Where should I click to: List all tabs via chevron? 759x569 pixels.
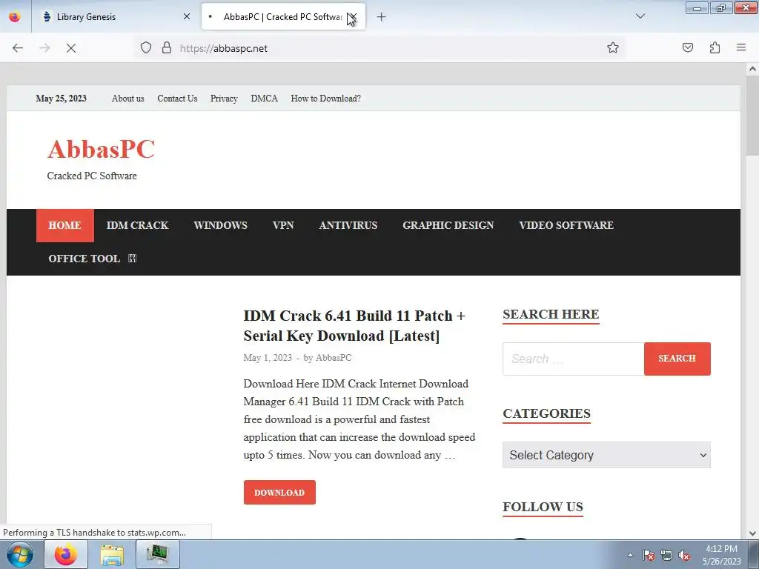pyautogui.click(x=640, y=16)
